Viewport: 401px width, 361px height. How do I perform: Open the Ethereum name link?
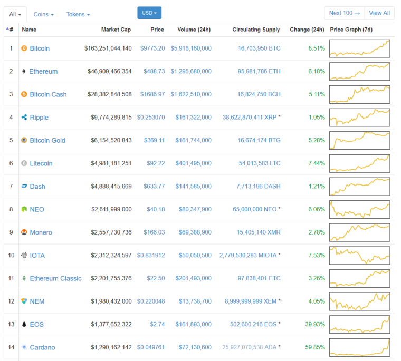(x=43, y=71)
